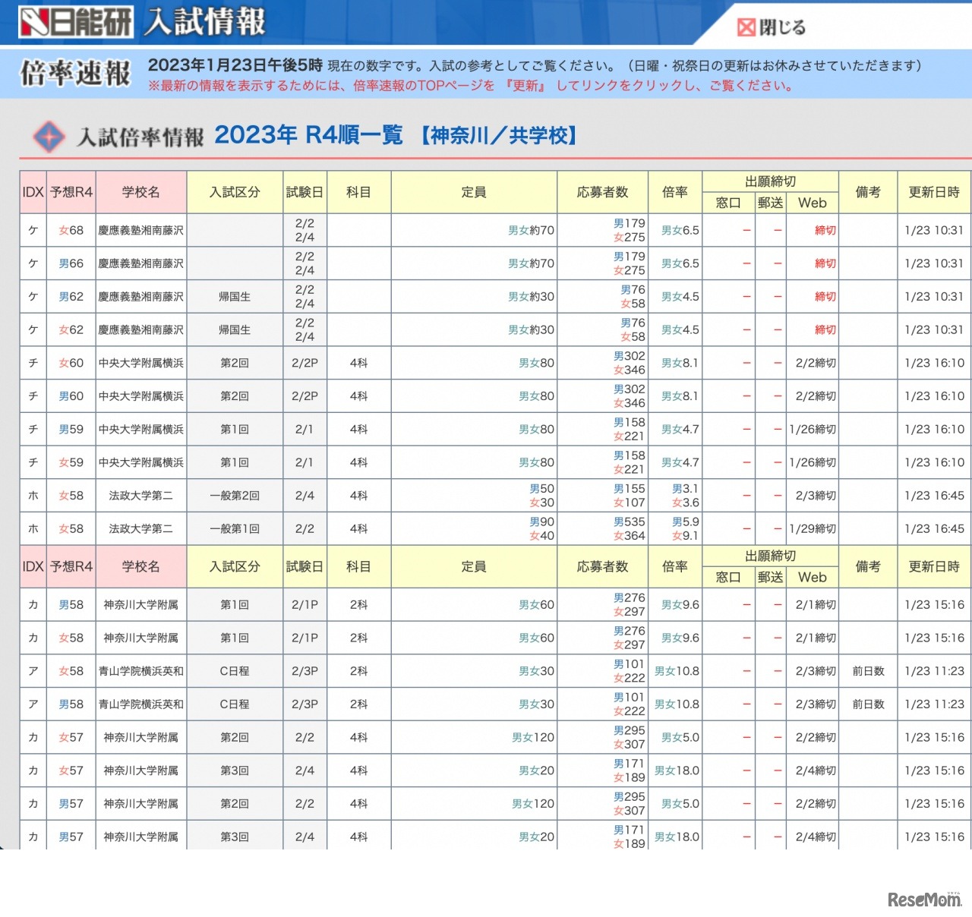Select the 男女18.0 ratio in the 女57 row
972x917 pixels.
coord(677,770)
